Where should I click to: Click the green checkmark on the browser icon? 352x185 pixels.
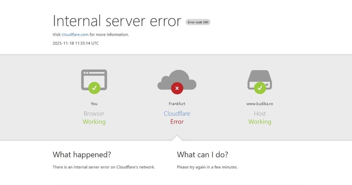[94, 87]
